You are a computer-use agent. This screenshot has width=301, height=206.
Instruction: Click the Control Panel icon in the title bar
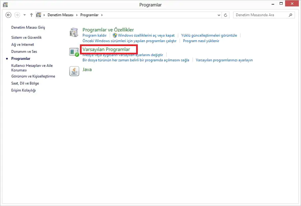(x=5, y=3)
